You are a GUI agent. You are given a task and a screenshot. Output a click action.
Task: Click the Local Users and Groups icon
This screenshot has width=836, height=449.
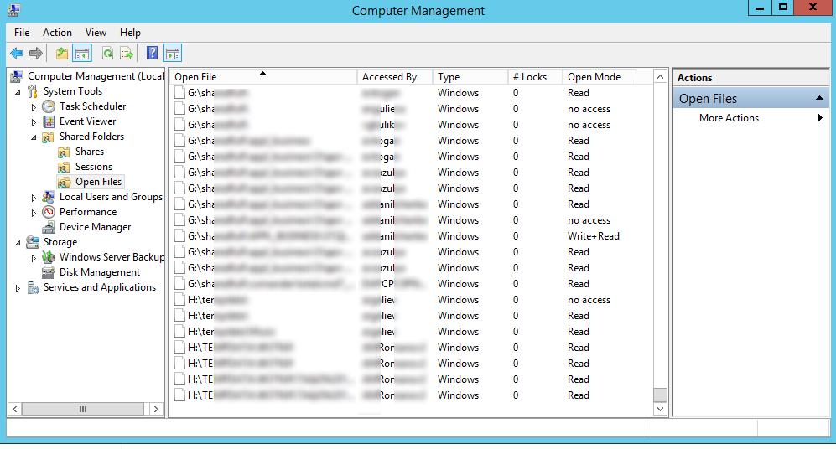[x=49, y=197]
